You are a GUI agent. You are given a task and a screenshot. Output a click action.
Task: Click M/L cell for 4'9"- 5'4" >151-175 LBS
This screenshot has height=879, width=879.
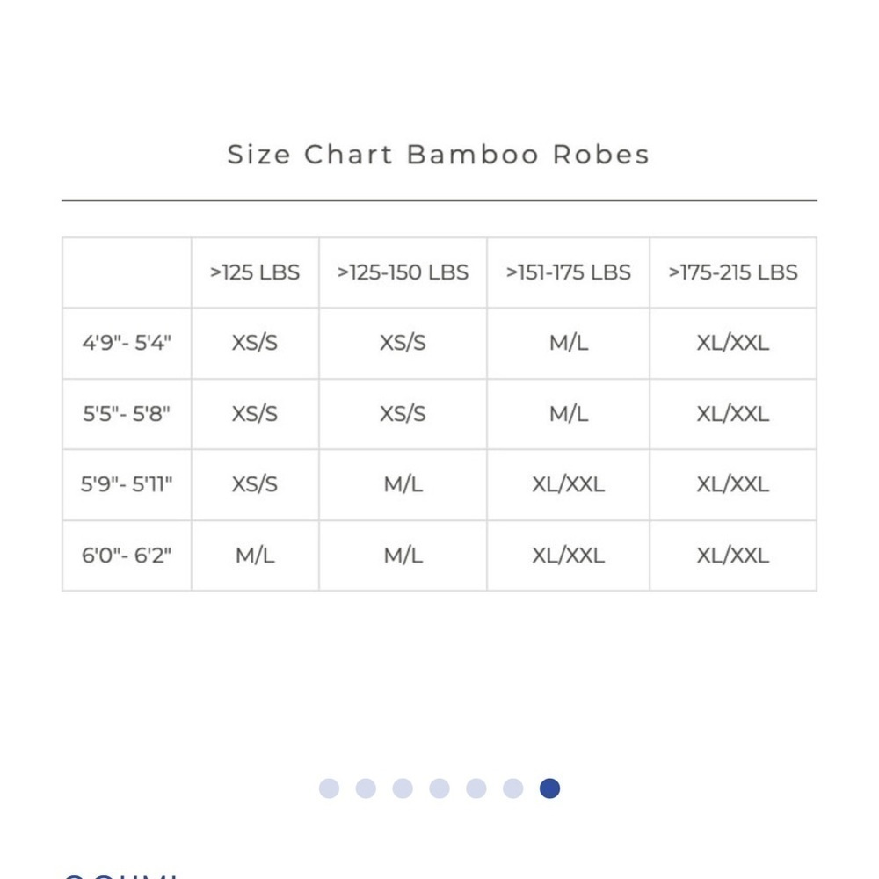569,343
